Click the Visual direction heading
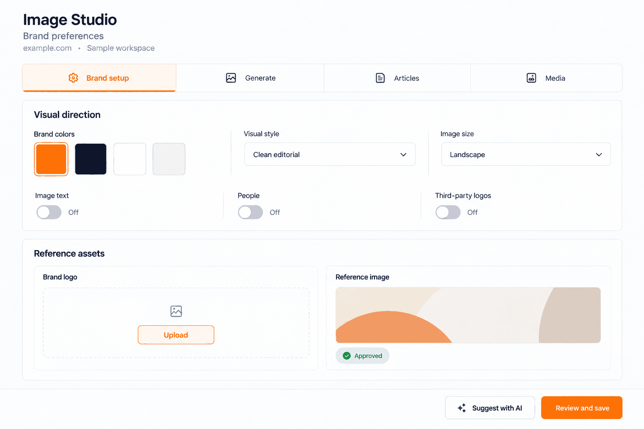 tap(67, 115)
